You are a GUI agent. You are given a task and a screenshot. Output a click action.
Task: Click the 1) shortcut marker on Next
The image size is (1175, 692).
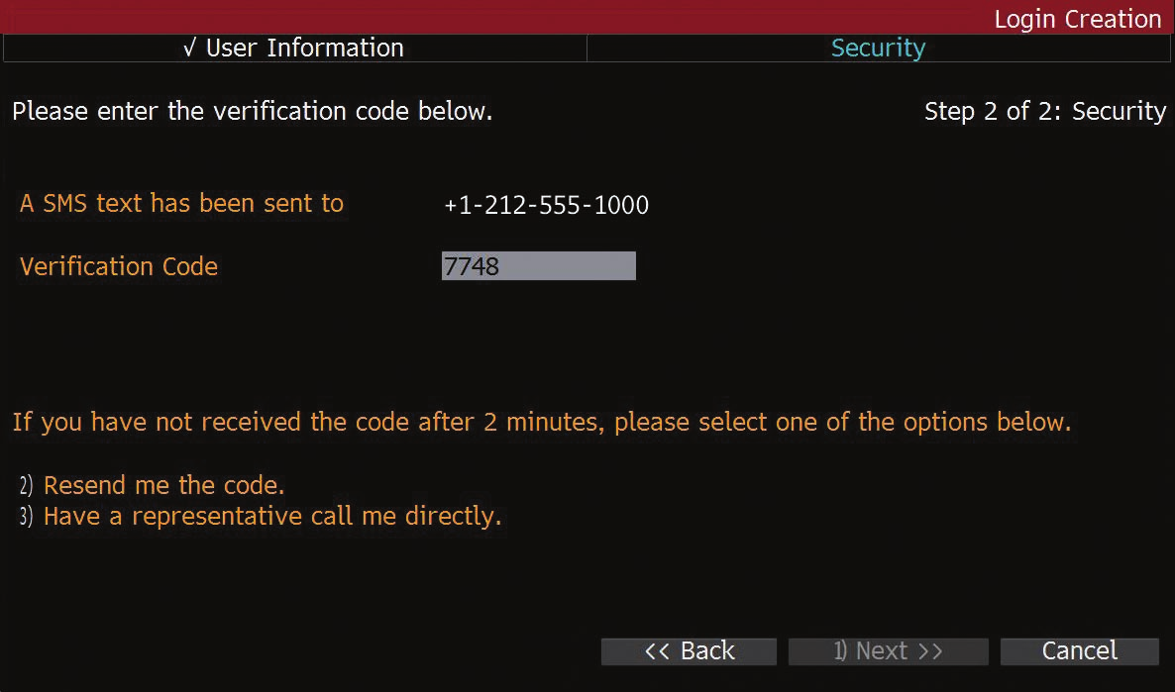pyautogui.click(x=840, y=650)
